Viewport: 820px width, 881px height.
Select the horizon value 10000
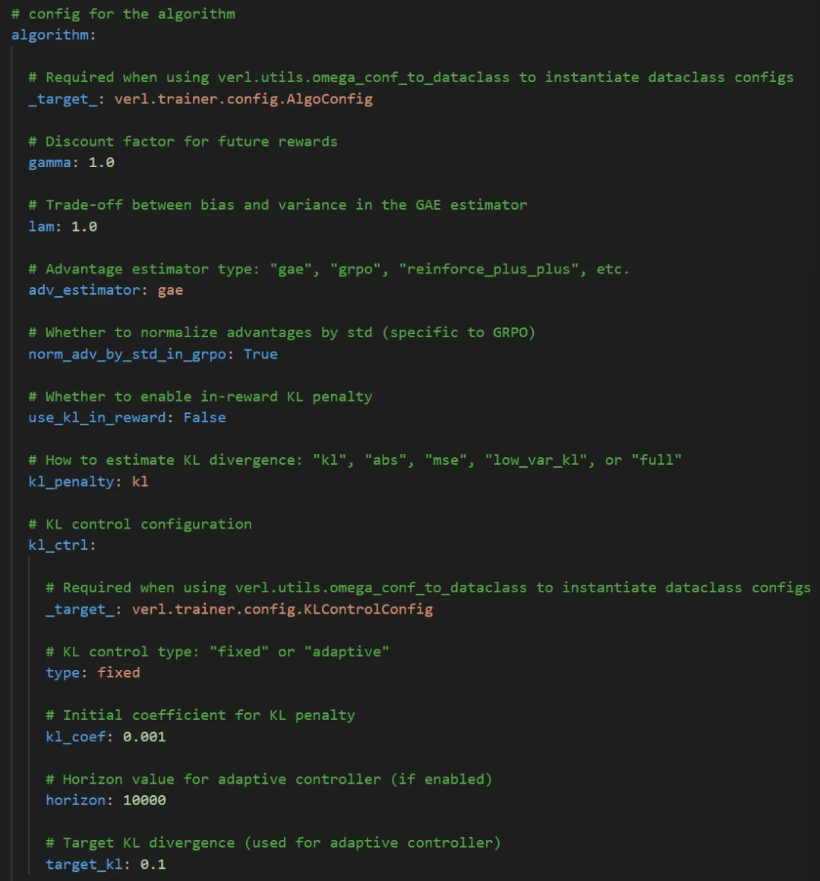tap(144, 800)
